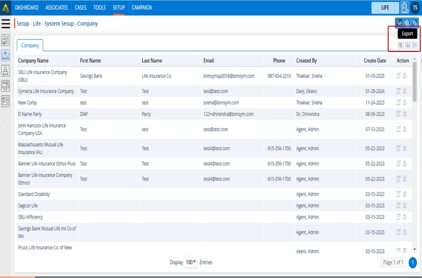422x278 pixels.
Task: Select the Company tab
Action: tap(30, 45)
